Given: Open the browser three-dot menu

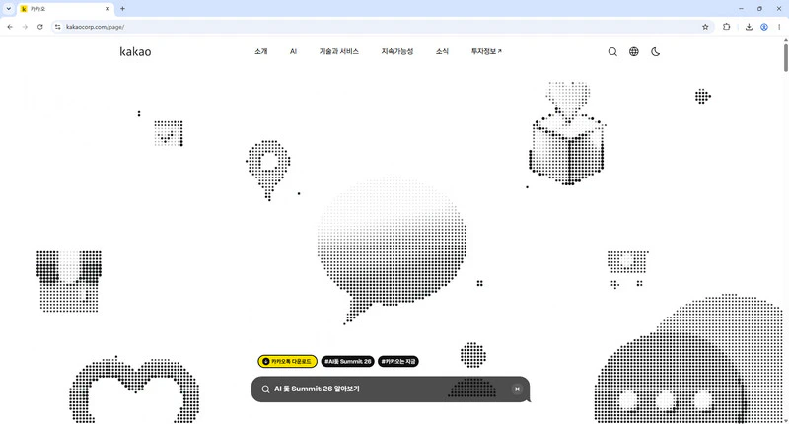Looking at the screenshot, I should (779, 27).
